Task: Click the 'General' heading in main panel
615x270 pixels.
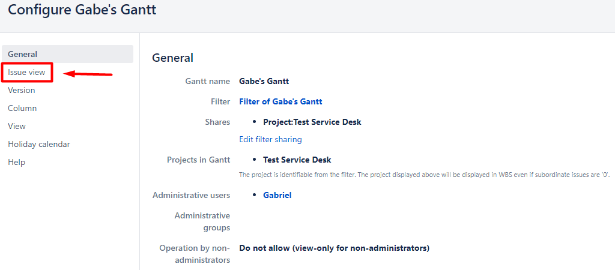Action: [173, 58]
